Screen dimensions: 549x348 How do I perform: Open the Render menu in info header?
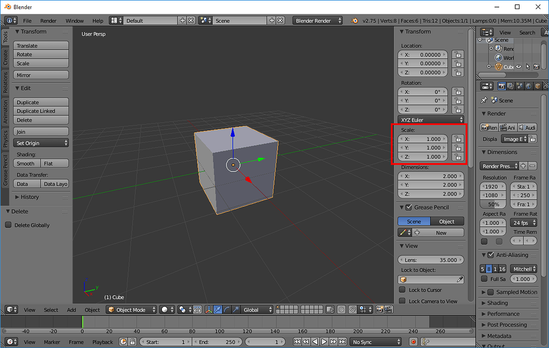[48, 21]
